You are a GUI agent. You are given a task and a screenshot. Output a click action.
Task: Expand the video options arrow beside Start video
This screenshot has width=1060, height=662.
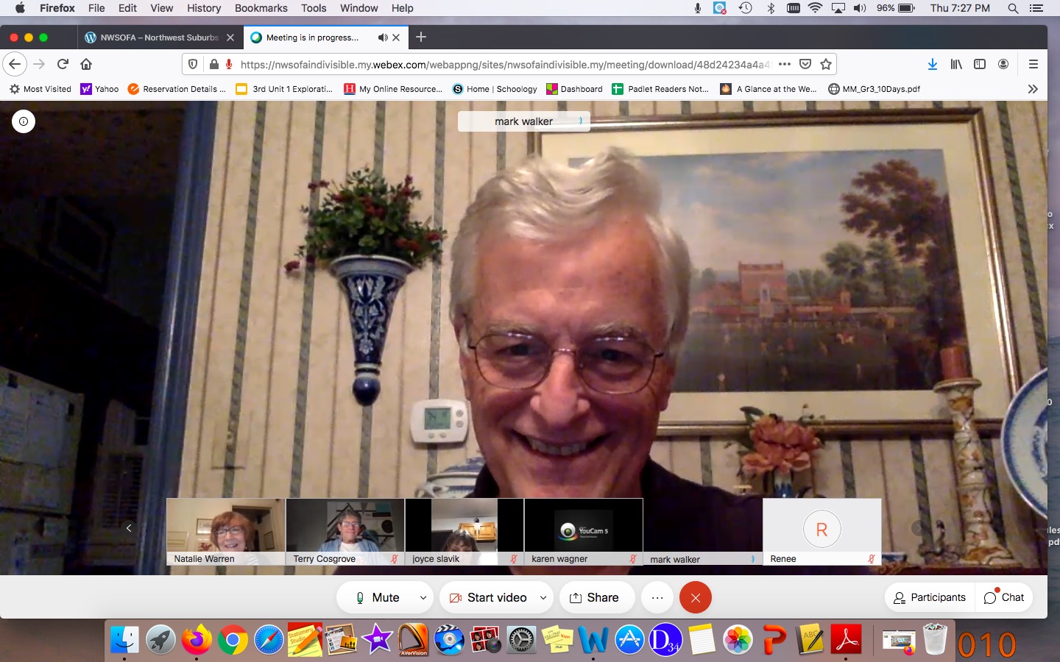(x=543, y=598)
